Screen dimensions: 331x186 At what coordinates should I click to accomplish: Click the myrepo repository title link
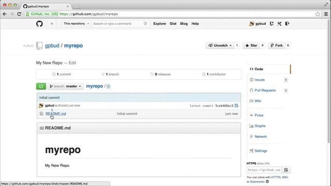coord(73,45)
